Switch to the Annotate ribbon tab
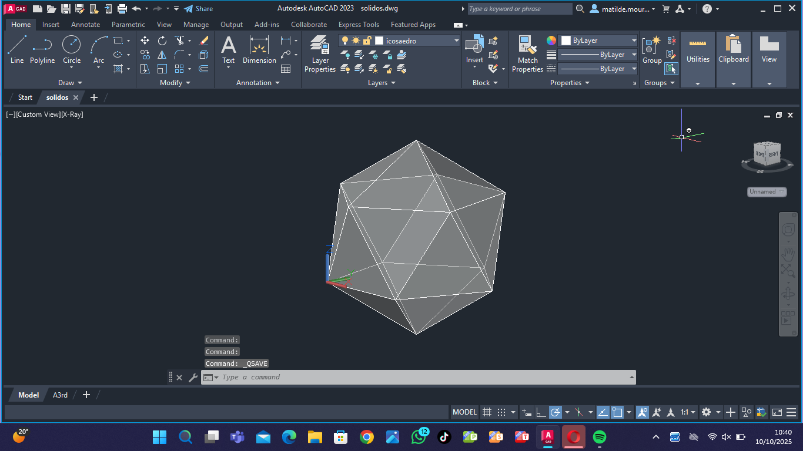This screenshot has width=803, height=451. (85, 25)
